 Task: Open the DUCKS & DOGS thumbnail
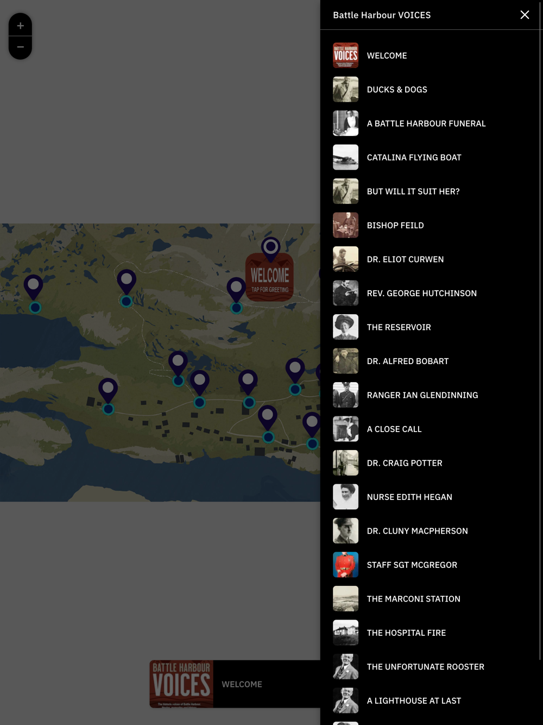(x=345, y=89)
